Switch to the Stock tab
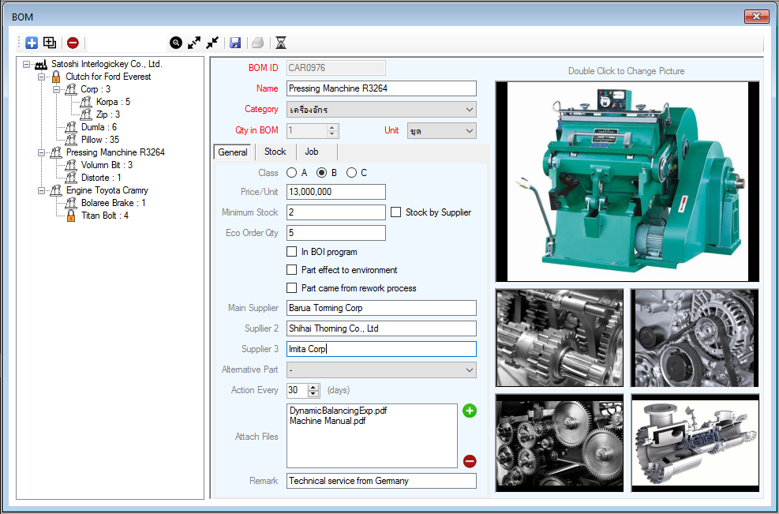The width and height of the screenshot is (779, 514). (275, 152)
